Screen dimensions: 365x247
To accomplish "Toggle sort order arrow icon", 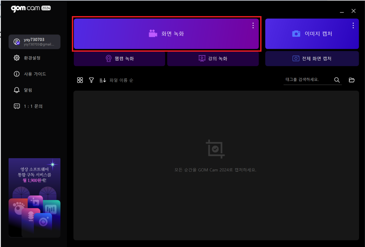I will click(103, 80).
